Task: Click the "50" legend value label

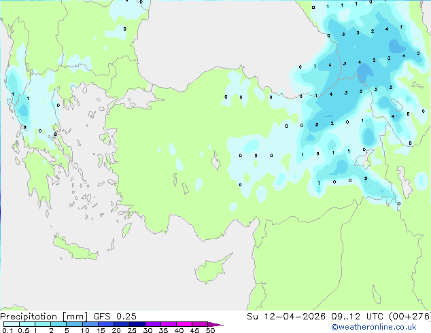Action: pos(210,330)
